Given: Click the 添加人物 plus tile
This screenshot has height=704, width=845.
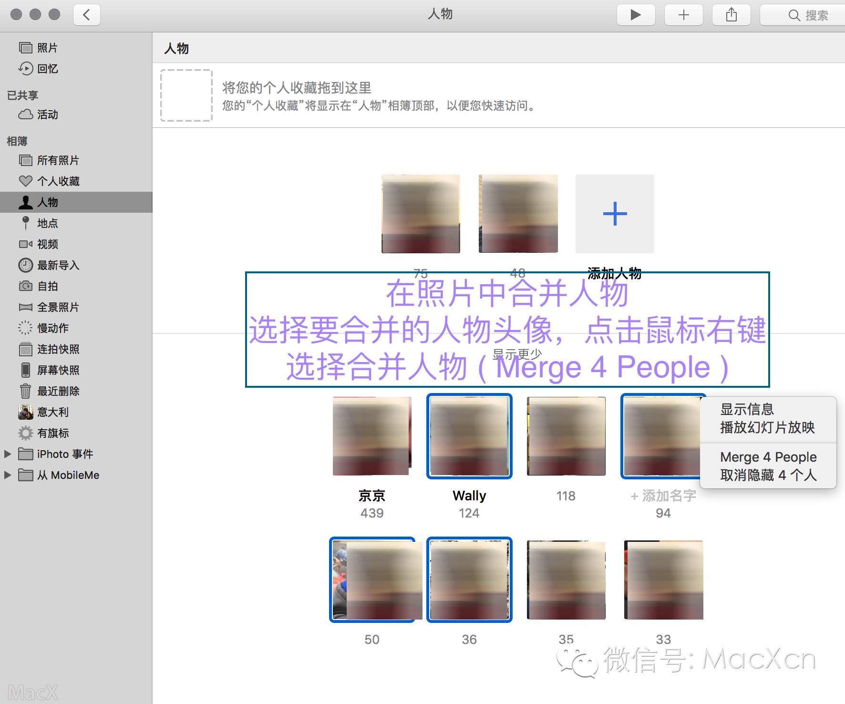Looking at the screenshot, I should click(x=614, y=214).
